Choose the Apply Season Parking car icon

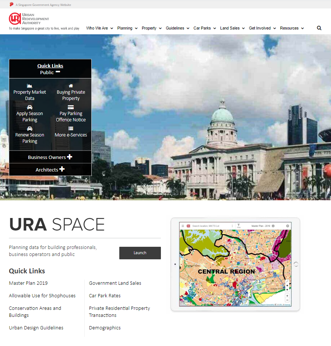click(x=29, y=107)
